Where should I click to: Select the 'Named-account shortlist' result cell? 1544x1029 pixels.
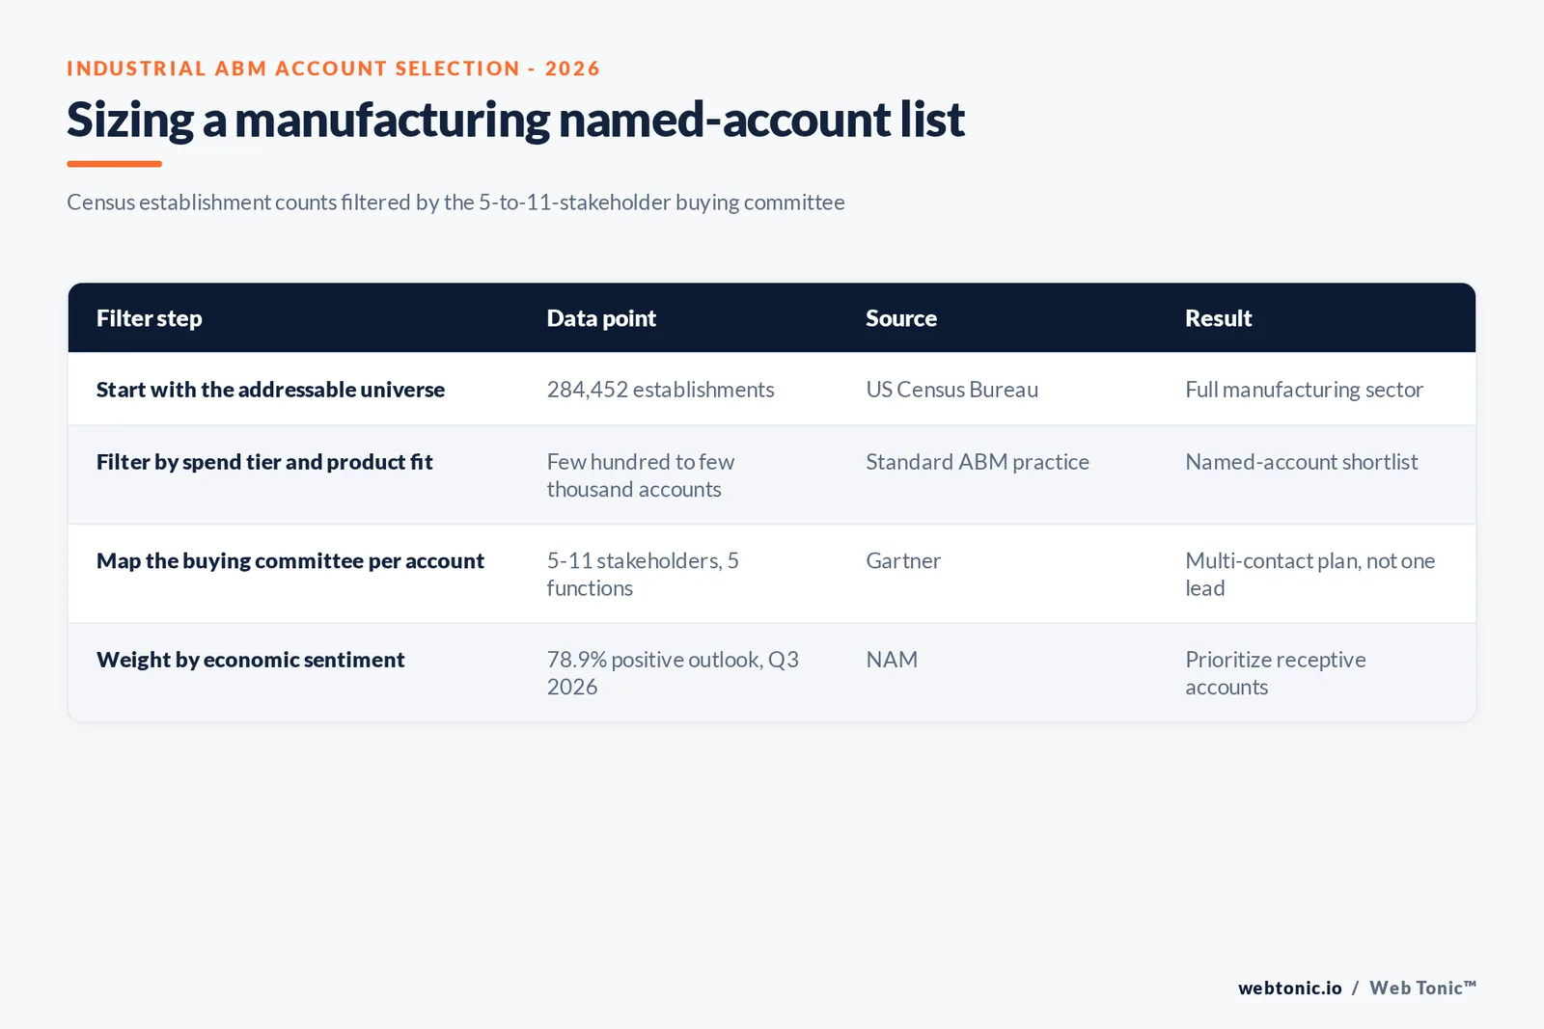(1301, 462)
